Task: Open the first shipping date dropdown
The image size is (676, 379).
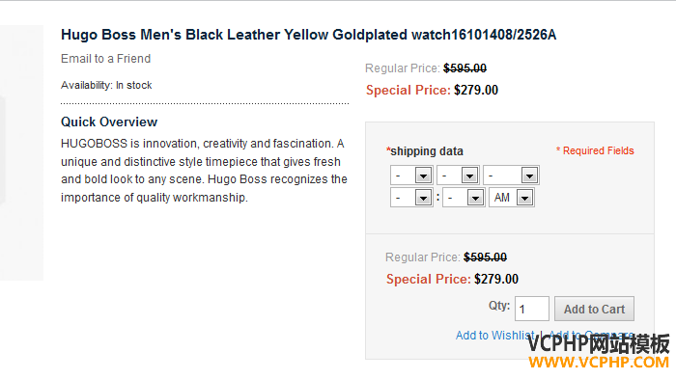Action: point(411,176)
